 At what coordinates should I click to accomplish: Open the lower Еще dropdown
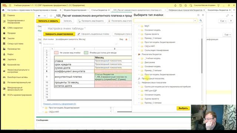click(x=227, y=35)
